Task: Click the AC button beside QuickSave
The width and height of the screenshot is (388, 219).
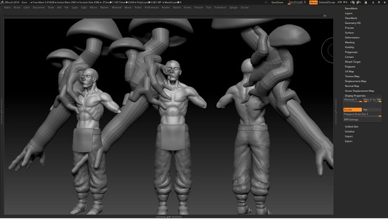Action: point(266,2)
